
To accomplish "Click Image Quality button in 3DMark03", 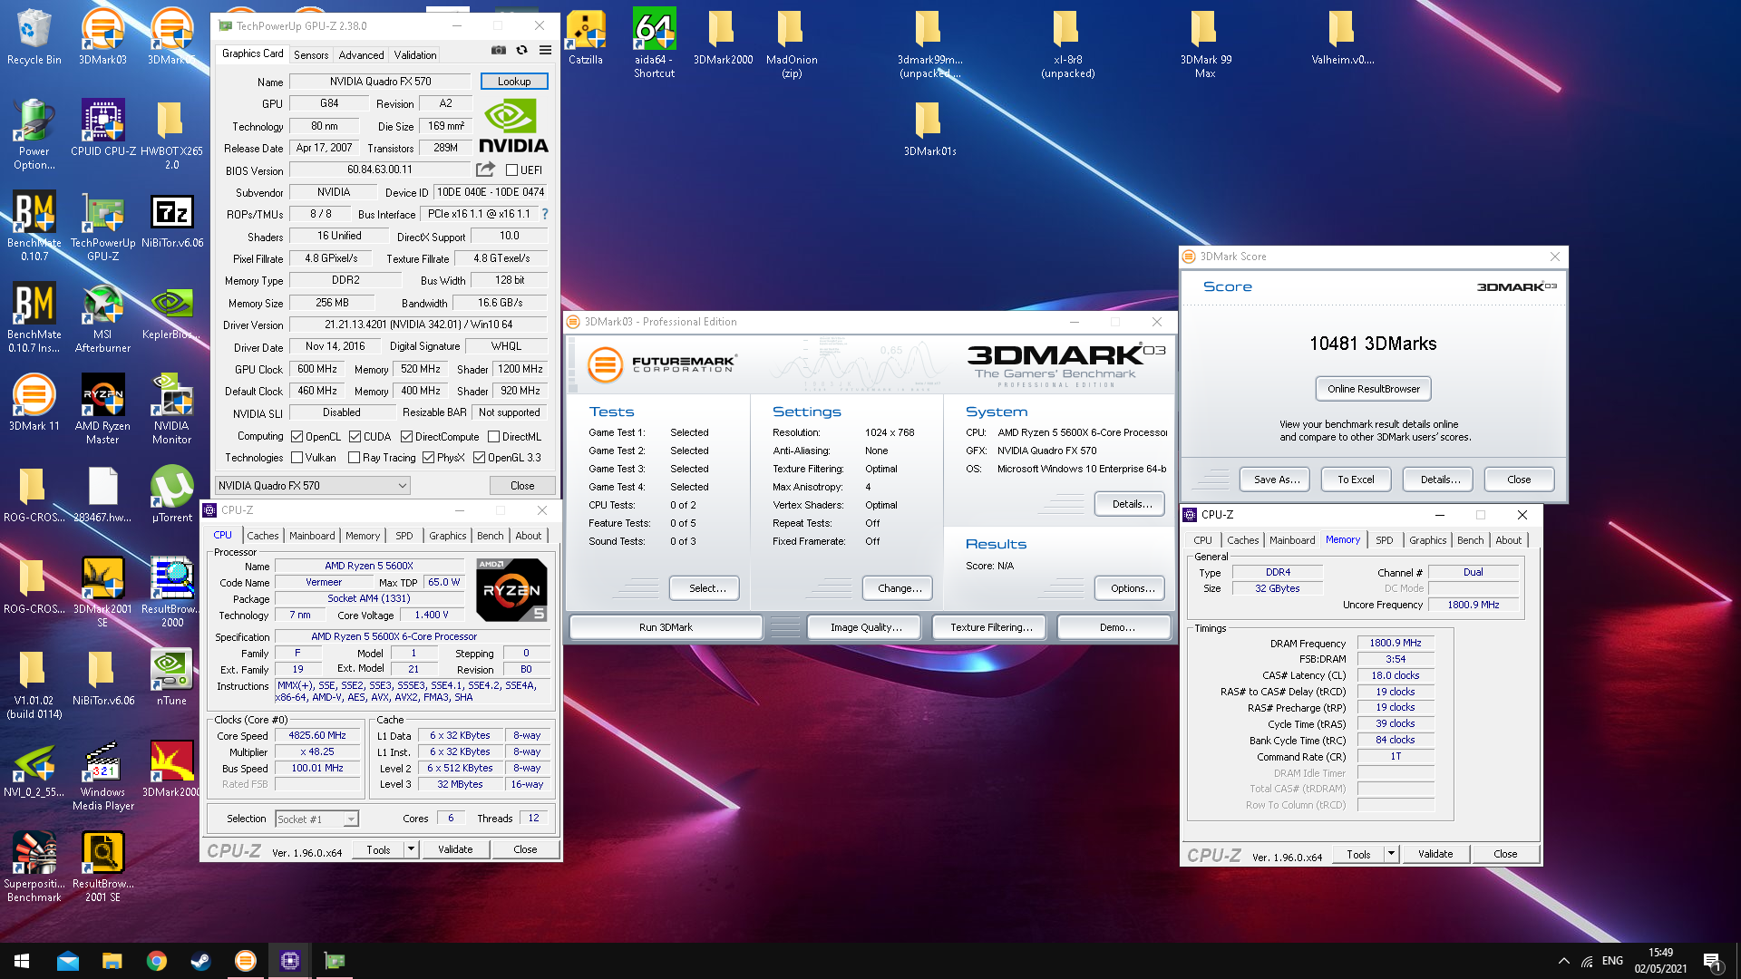I will click(x=865, y=627).
